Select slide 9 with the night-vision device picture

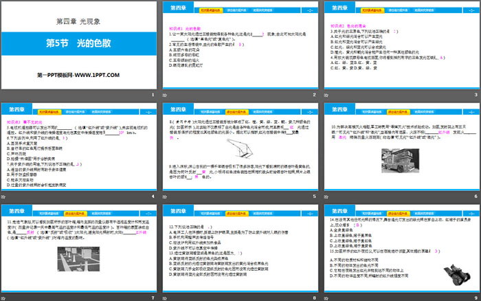[x=402, y=248]
